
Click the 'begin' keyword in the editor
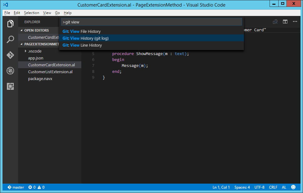118,59
